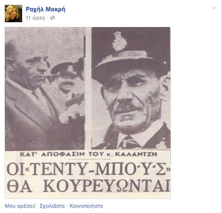Click the public audience globe icon

coord(53,18)
